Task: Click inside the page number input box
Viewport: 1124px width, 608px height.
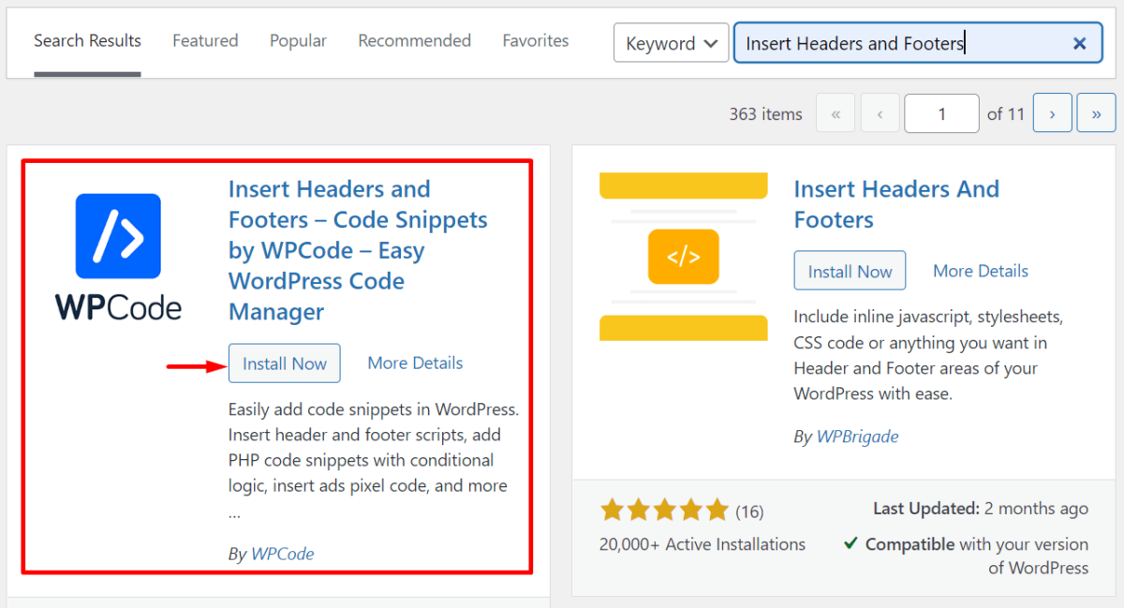Action: (x=941, y=112)
